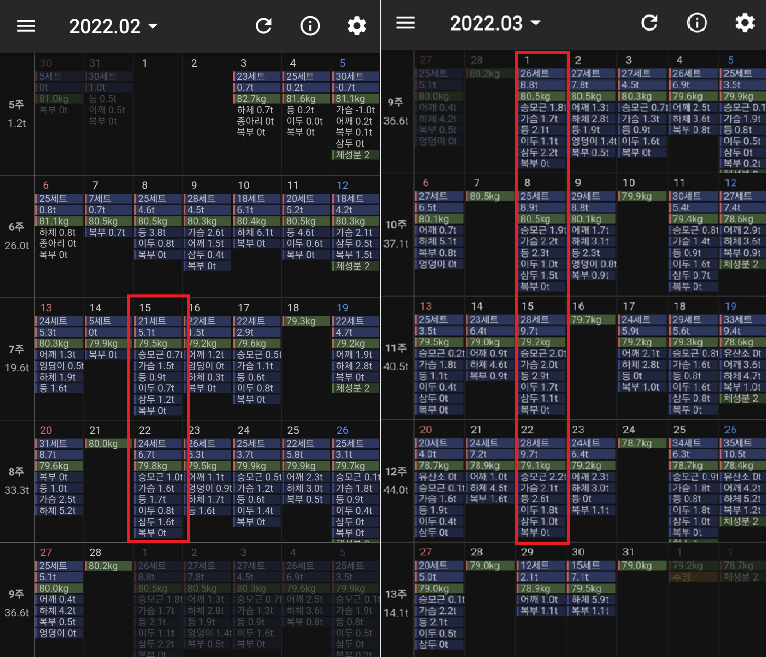Expand the 2022.02 month dropdown

[113, 26]
